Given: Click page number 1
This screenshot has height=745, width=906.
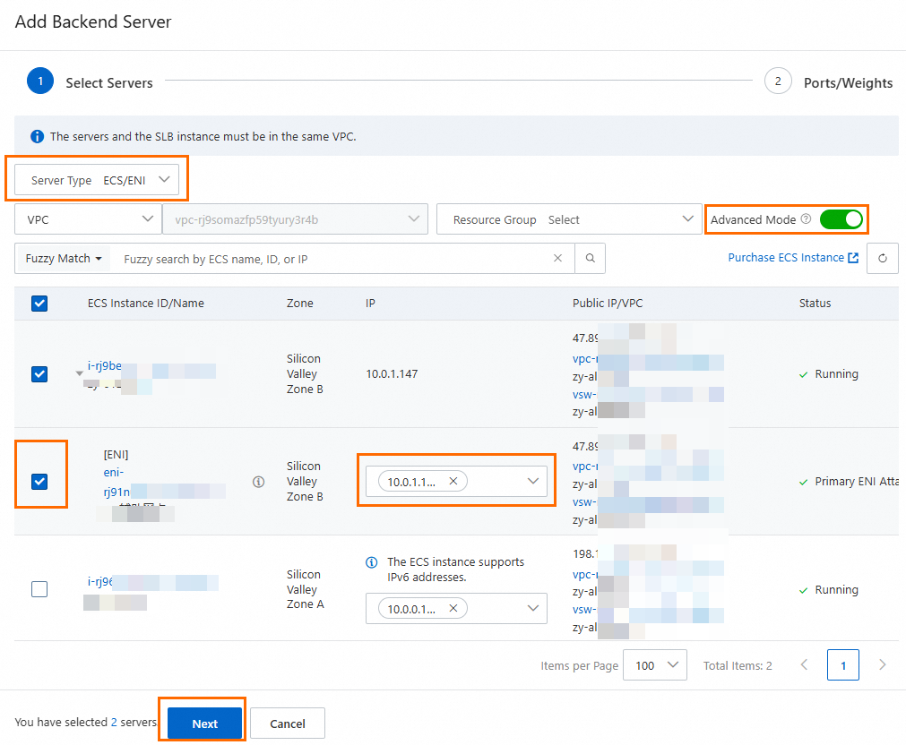Looking at the screenshot, I should click(x=843, y=664).
